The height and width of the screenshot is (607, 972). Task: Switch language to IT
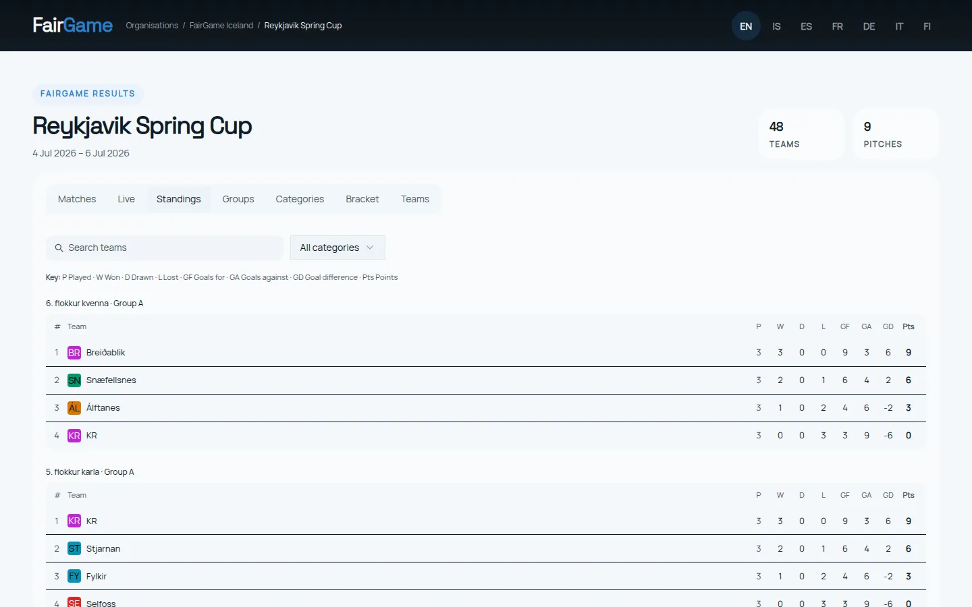[x=899, y=26]
